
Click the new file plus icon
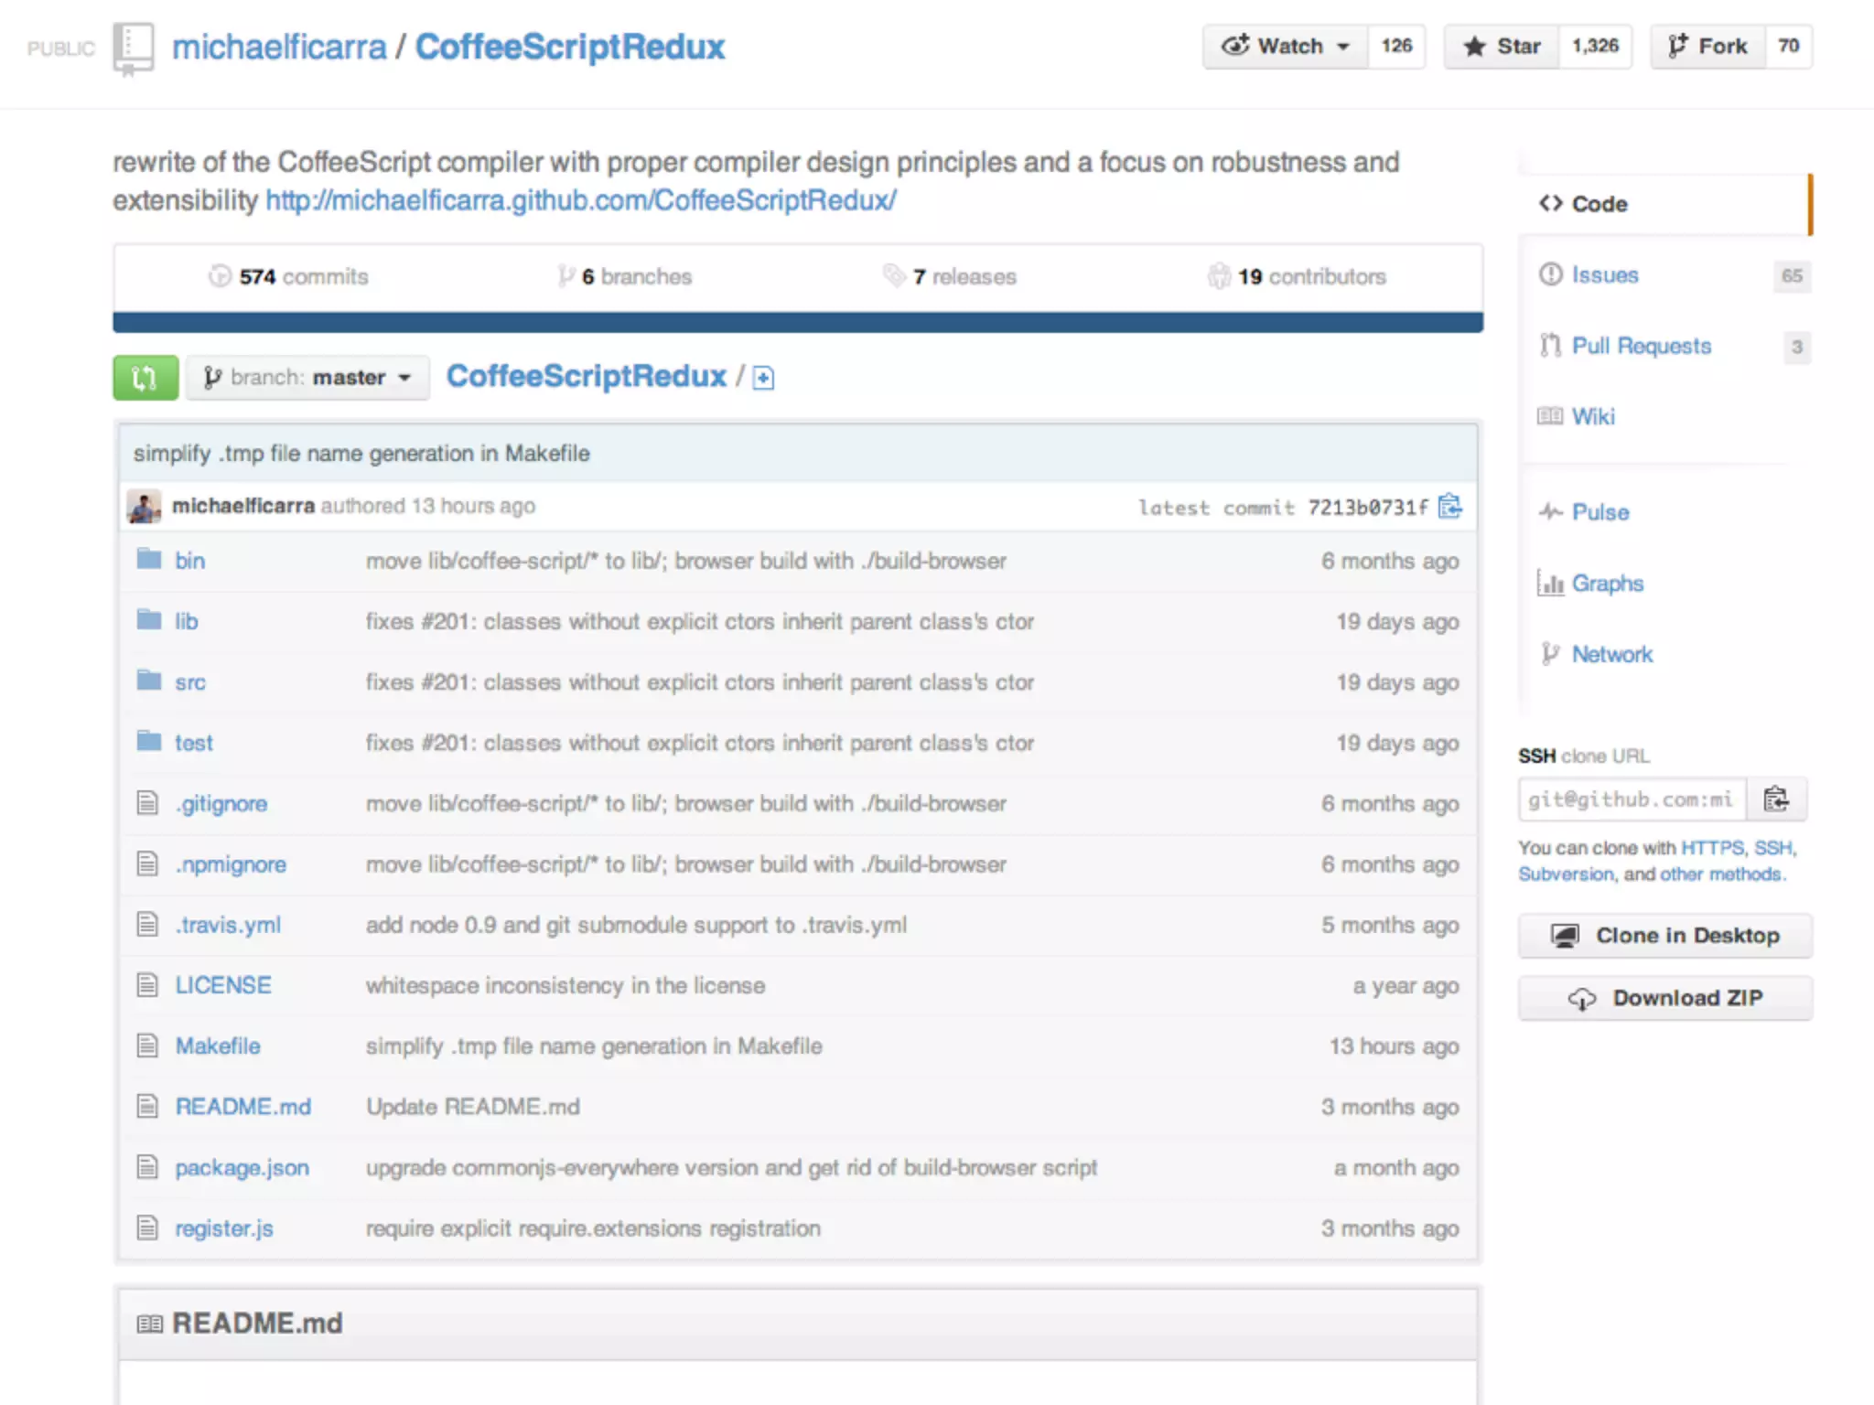[763, 378]
